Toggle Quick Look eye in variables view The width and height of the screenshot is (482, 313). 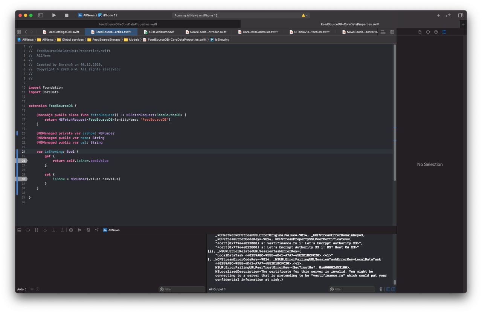[32, 289]
